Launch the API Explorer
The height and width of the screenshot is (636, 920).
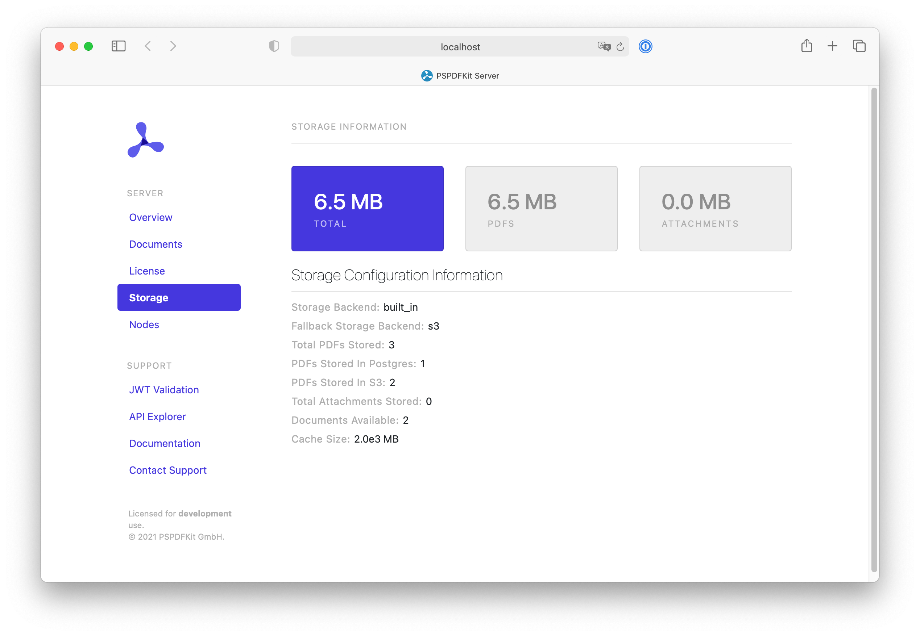[x=157, y=417]
